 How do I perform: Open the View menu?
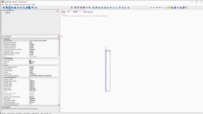(10, 5)
